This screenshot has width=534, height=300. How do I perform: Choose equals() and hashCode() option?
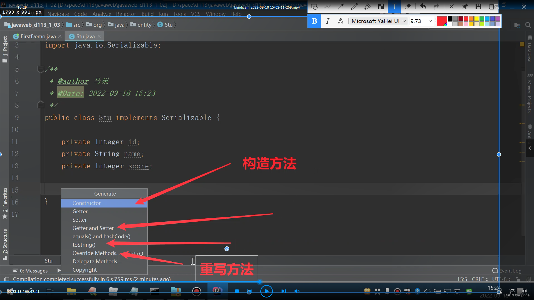[x=104, y=236]
